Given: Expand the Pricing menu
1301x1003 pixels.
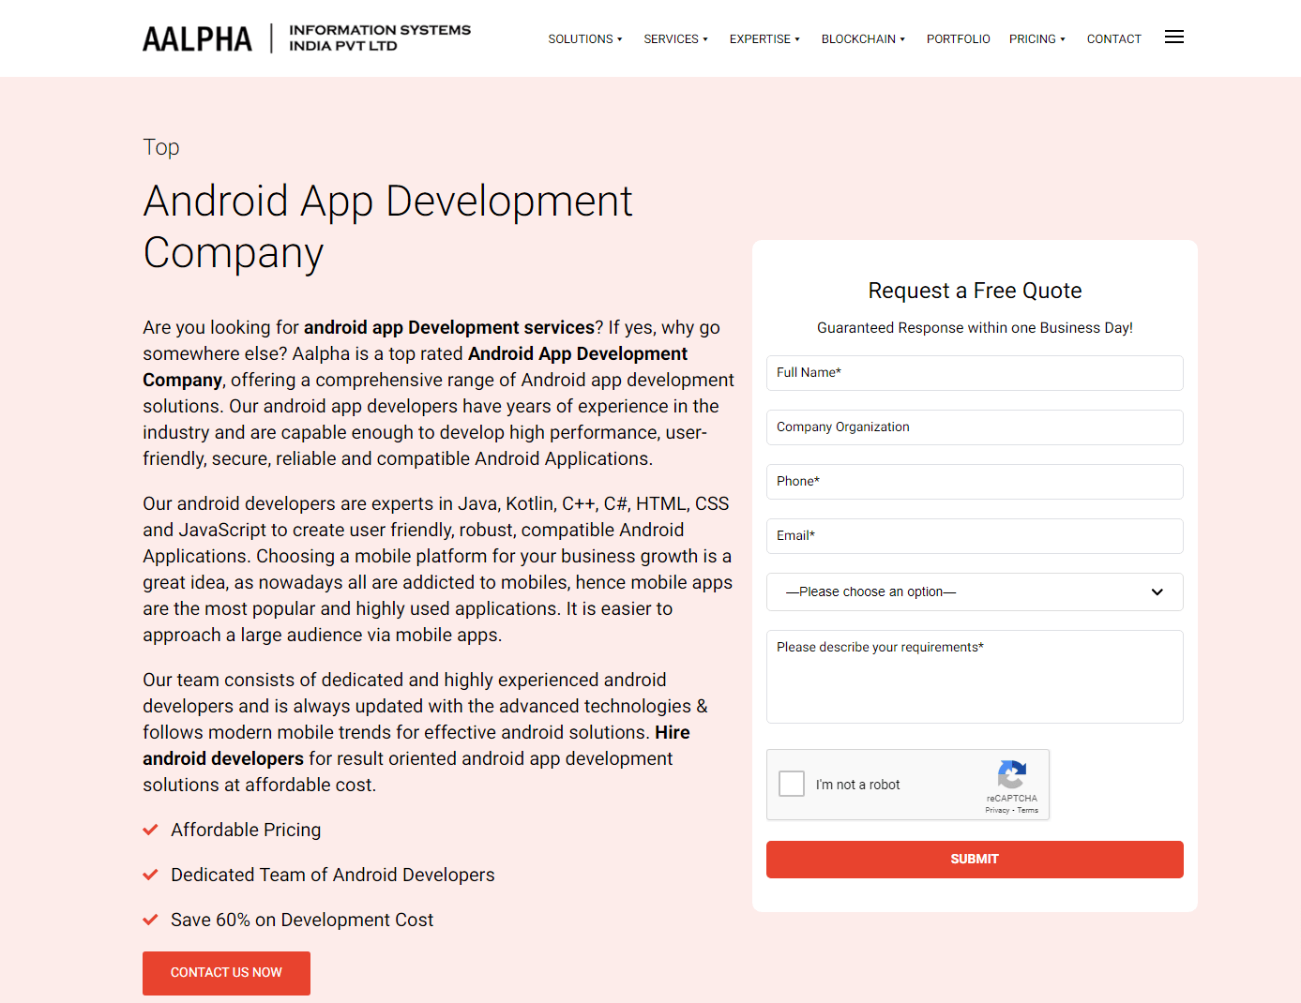Looking at the screenshot, I should pyautogui.click(x=1036, y=39).
